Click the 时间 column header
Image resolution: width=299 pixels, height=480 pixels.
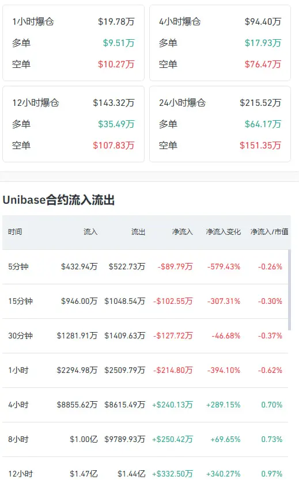pos(15,232)
